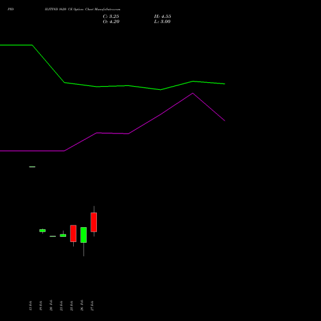Image resolution: width=321 pixels, height=321 pixels.
Task: Select the small green candlestick on 22 Feb
Action: click(63, 235)
